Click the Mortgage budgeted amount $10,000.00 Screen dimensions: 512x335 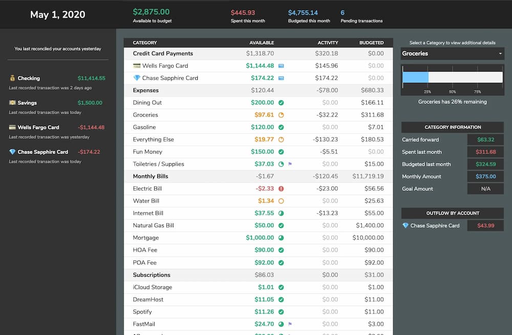point(368,238)
